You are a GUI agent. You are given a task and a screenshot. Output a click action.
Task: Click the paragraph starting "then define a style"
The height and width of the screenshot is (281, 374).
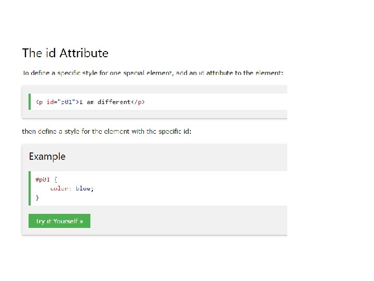pos(106,131)
